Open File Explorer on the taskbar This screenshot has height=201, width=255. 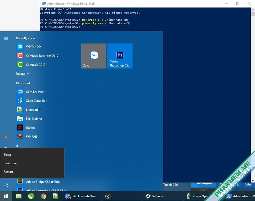tap(19, 196)
